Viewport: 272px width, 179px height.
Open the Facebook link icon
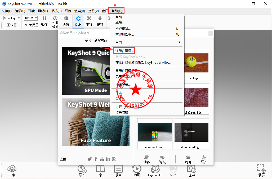pyautogui.click(x=96, y=159)
